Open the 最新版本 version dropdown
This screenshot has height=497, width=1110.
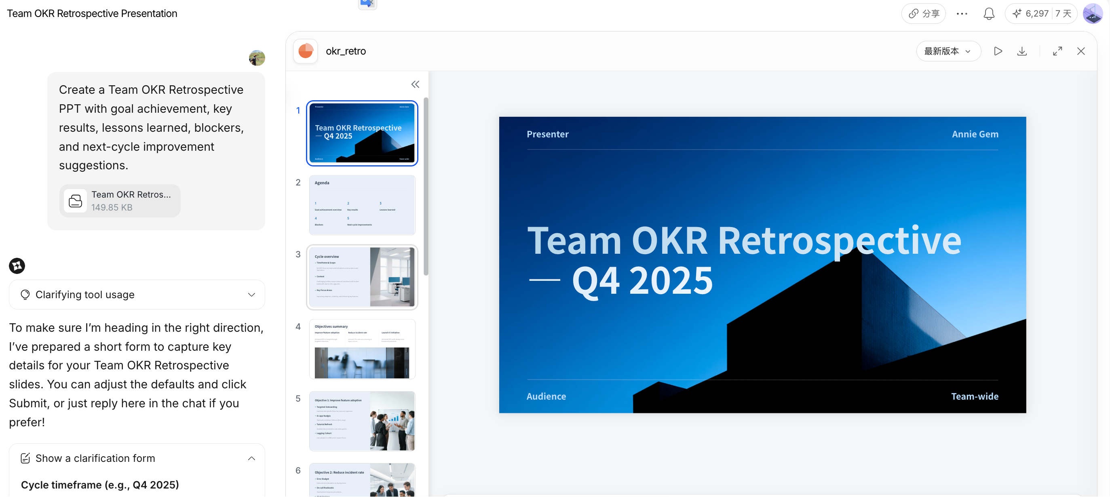pyautogui.click(x=948, y=51)
